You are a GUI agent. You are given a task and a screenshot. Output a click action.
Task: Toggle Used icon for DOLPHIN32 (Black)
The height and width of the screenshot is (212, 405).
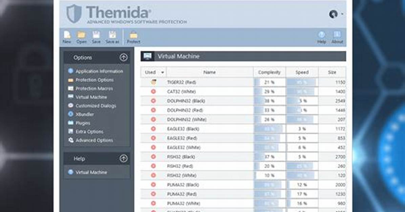(153, 101)
